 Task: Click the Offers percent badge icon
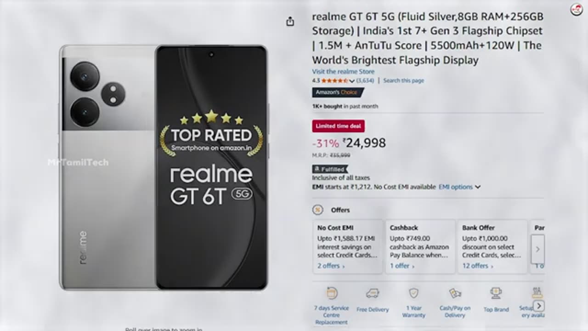(x=317, y=210)
